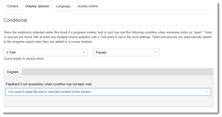Click the empty area below the feedback field
The height and width of the screenshot is (117, 222).
coord(108,101)
